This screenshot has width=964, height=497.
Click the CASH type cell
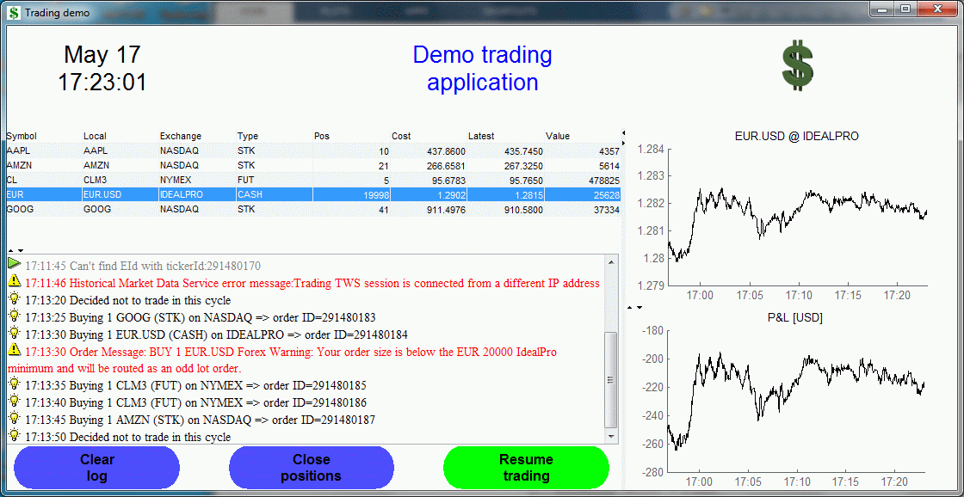pos(275,194)
